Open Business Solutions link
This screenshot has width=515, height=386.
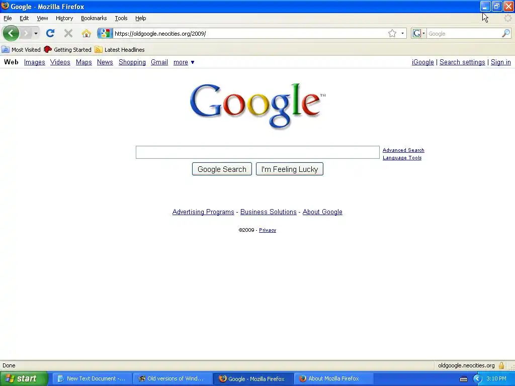point(269,212)
